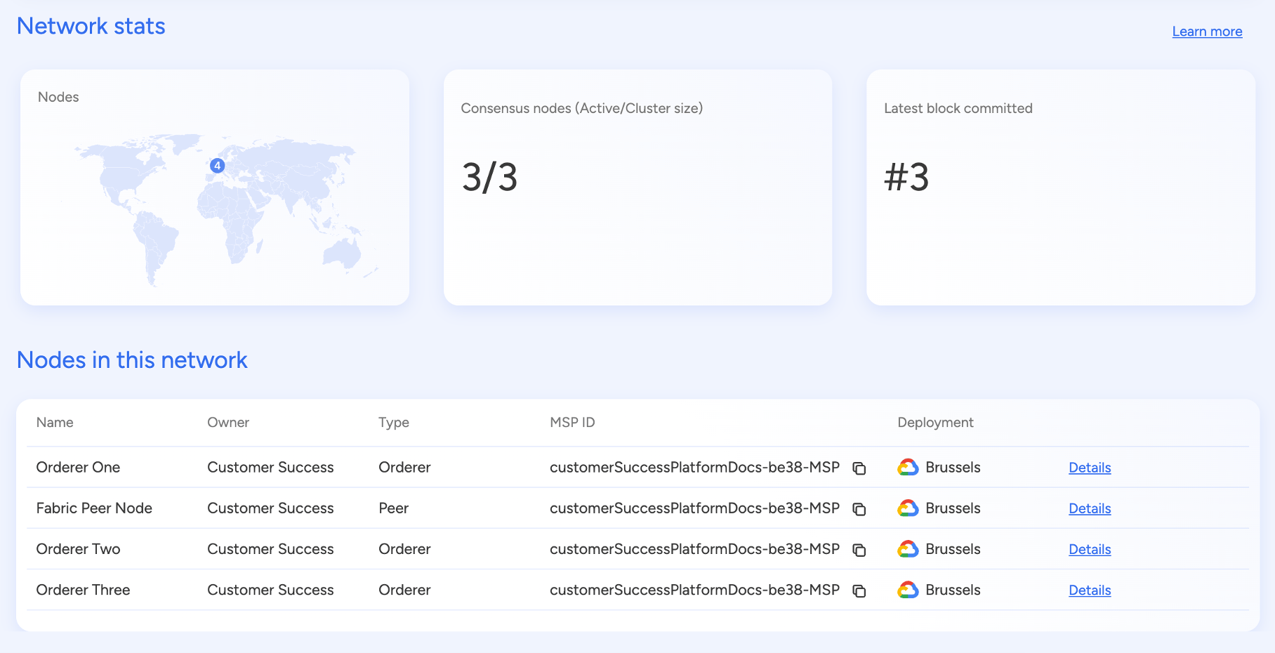The image size is (1275, 653).
Task: Open Details for Orderer One
Action: 1089,468
